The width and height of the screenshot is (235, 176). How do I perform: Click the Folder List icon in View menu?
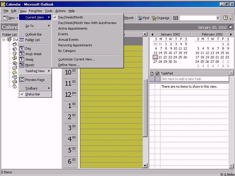(22, 40)
